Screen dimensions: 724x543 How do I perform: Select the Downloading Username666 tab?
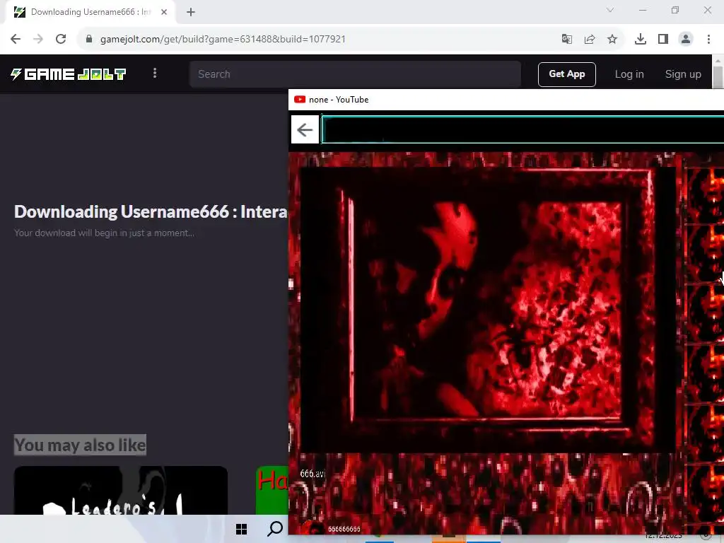pos(90,12)
